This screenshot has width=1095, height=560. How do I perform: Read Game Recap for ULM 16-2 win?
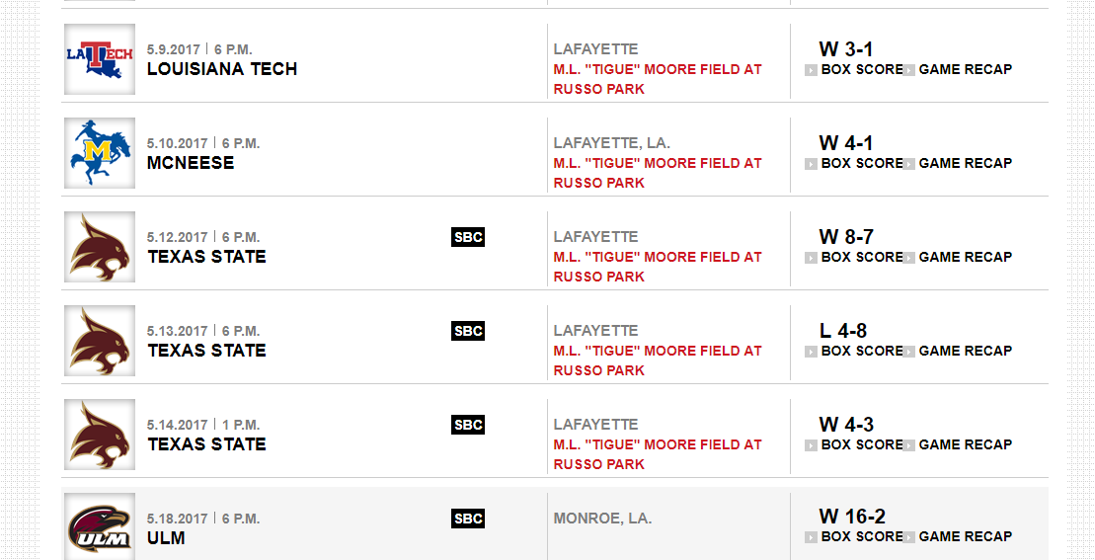click(965, 536)
